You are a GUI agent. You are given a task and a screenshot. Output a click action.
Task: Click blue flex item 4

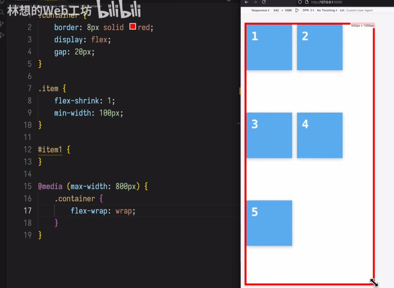point(320,135)
